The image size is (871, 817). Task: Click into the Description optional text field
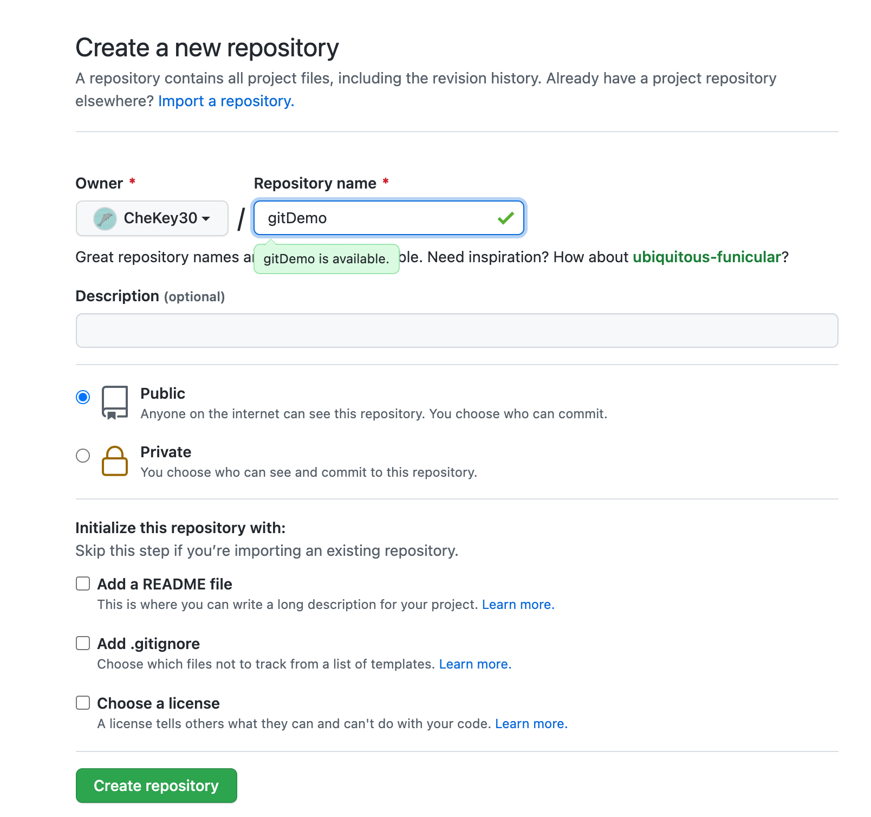click(457, 330)
